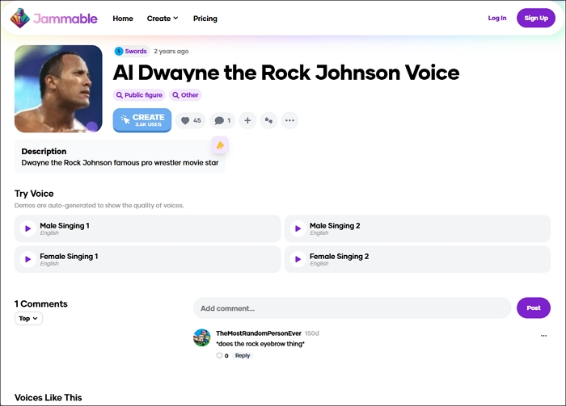Viewport: 566px width, 406px height.
Task: Open TheMostRandomPersonEver username link
Action: (259, 333)
